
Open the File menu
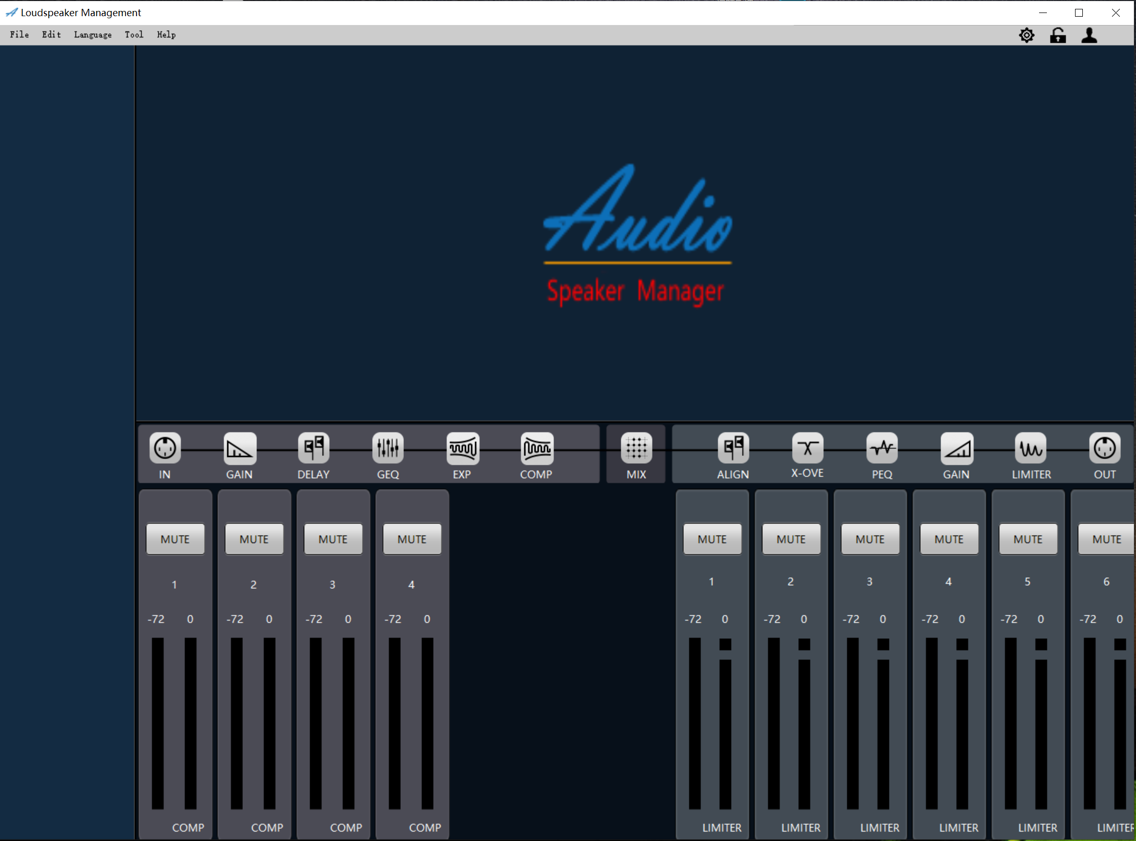[x=19, y=35]
